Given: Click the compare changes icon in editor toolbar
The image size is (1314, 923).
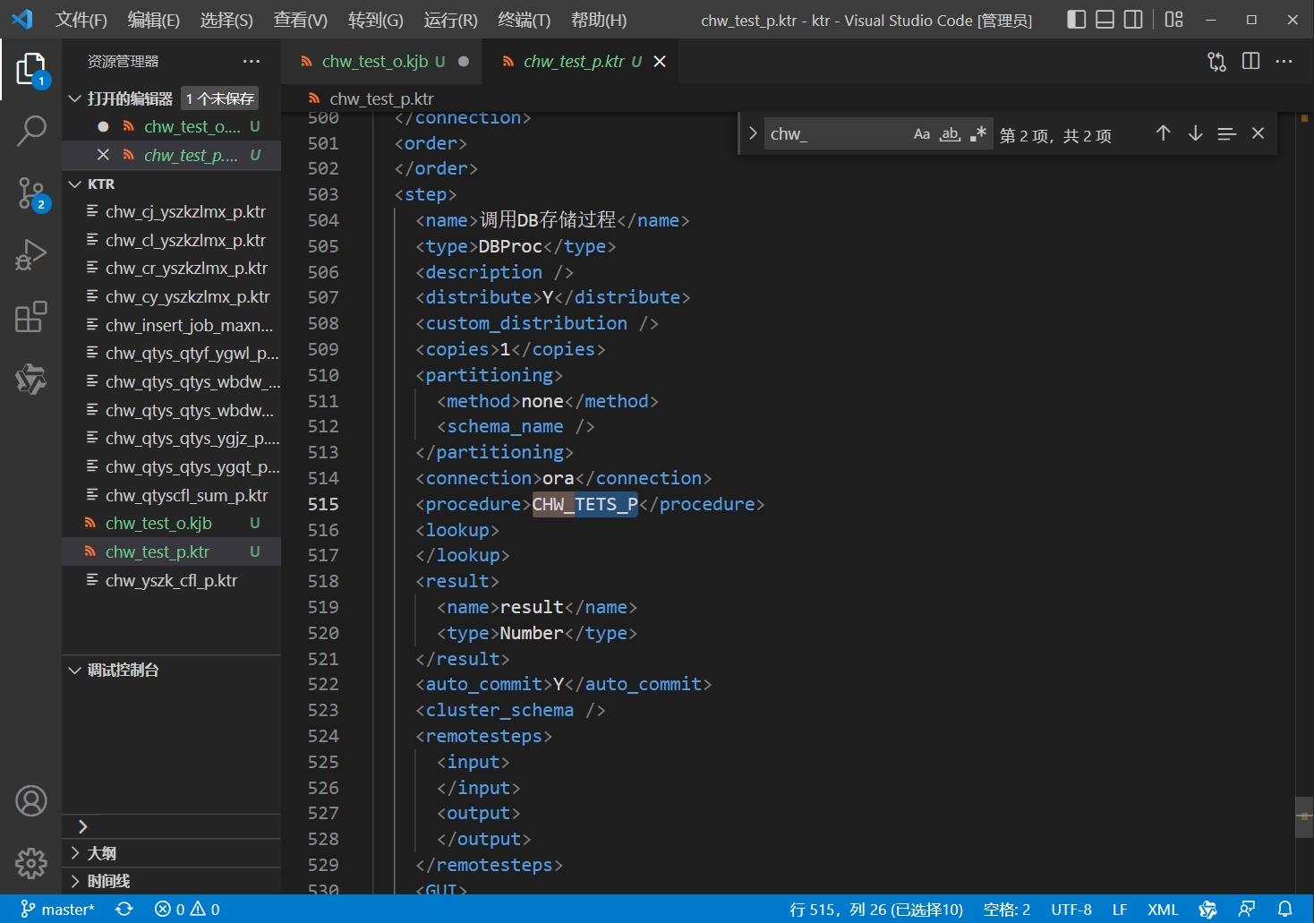Looking at the screenshot, I should coord(1216,61).
